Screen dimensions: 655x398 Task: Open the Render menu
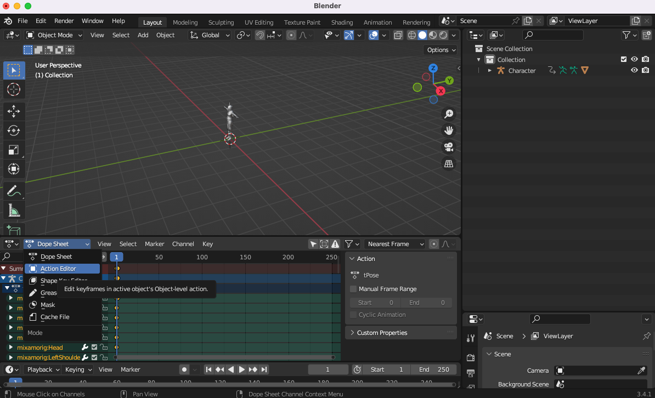click(x=64, y=21)
